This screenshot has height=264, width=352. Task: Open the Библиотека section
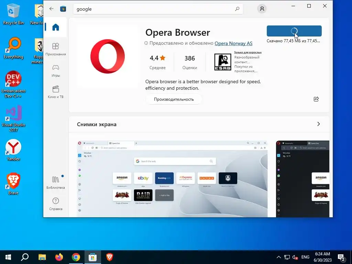[56, 182]
